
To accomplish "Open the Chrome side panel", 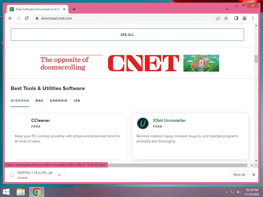I will click(x=236, y=18).
